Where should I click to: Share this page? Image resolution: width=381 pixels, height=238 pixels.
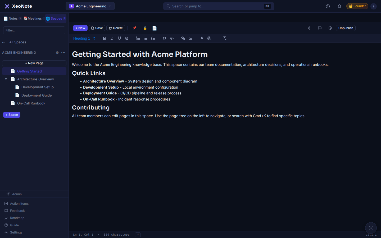[x=309, y=28]
